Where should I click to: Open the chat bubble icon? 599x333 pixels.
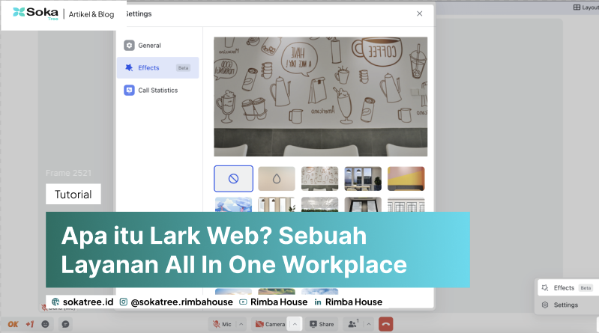coord(66,324)
